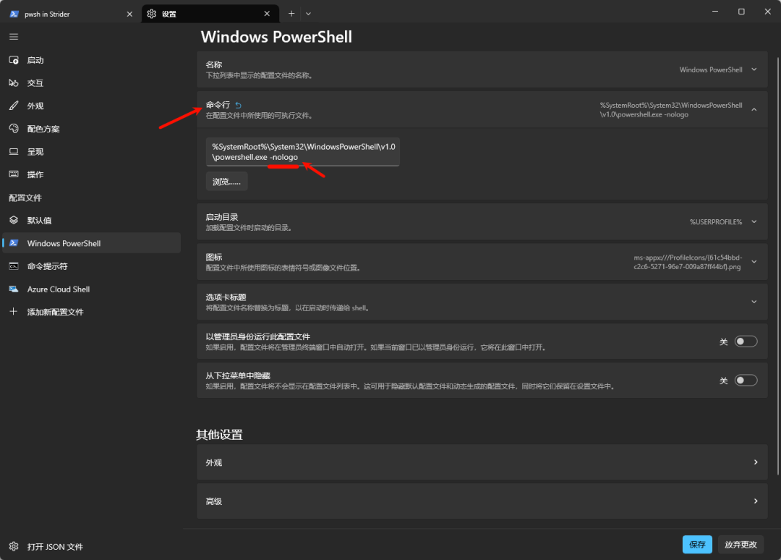Click the gear icon on the 设置 tab
Viewport: 781px width, 560px height.
pyautogui.click(x=151, y=14)
